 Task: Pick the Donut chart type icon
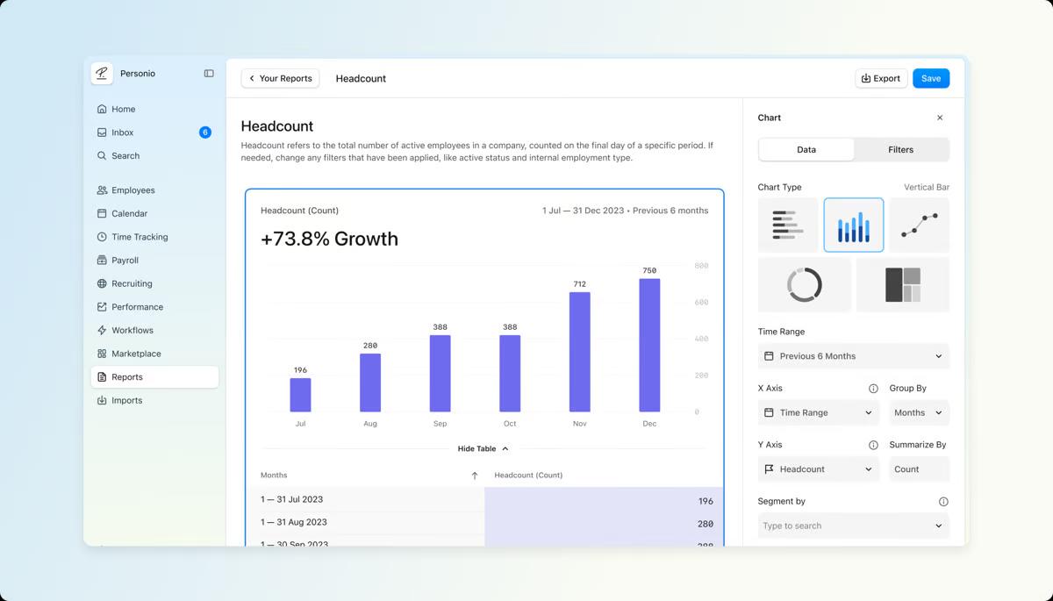(805, 284)
